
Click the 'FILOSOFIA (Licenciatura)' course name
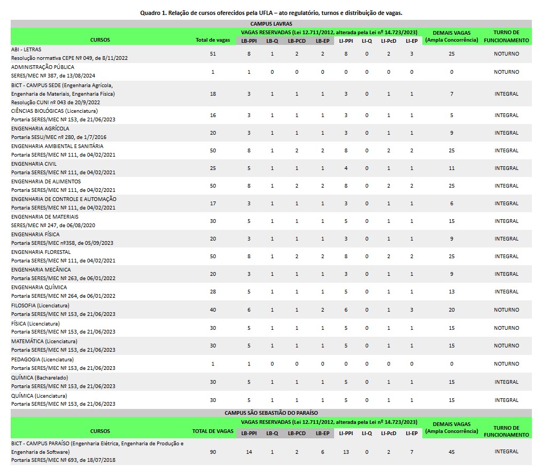tap(40, 306)
